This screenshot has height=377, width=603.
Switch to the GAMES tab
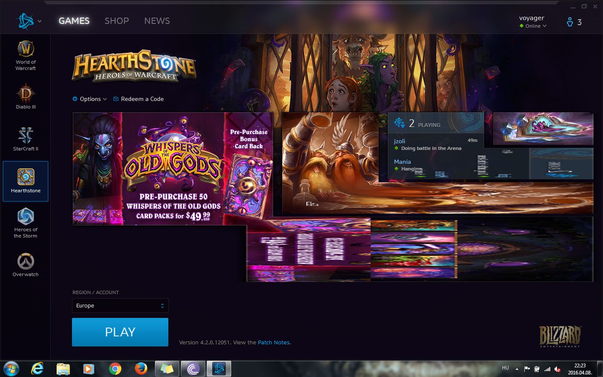tap(74, 21)
